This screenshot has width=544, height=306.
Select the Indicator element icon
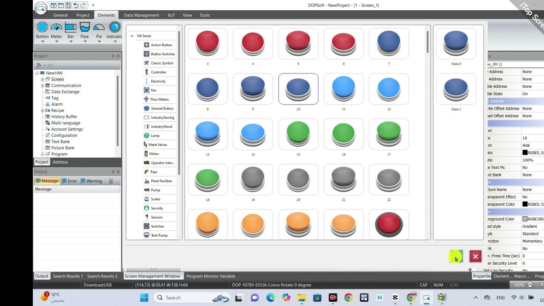114,28
